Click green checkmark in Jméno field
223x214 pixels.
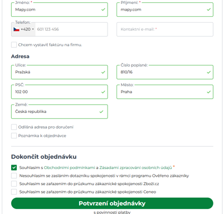(103, 9)
